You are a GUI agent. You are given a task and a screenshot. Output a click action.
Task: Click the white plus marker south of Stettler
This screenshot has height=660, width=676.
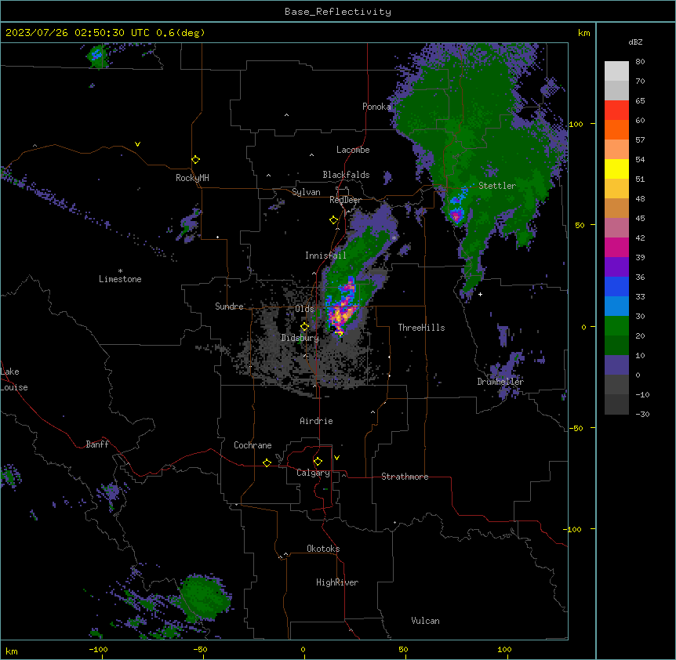point(480,294)
